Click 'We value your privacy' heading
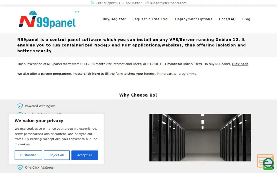The width and height of the screenshot is (277, 173). [x=39, y=121]
